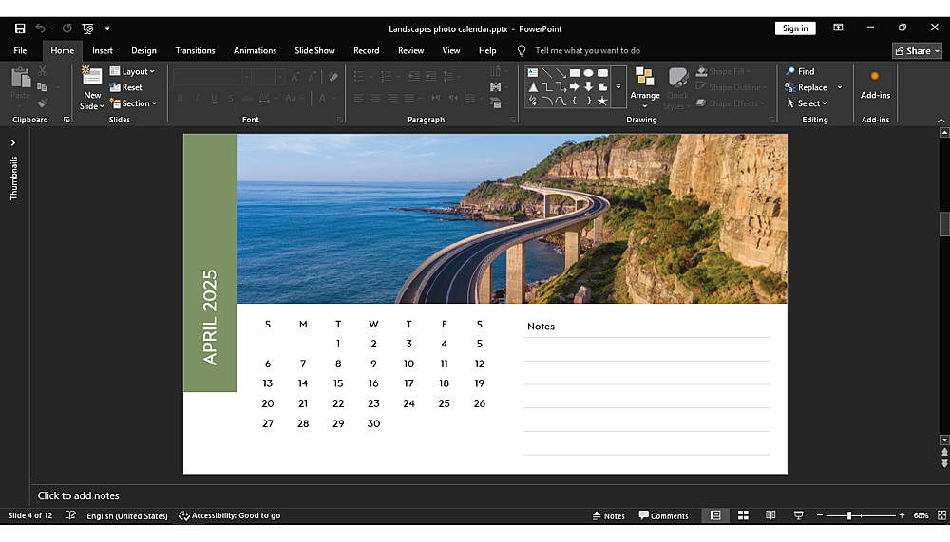Insert a New Slide

[92, 88]
